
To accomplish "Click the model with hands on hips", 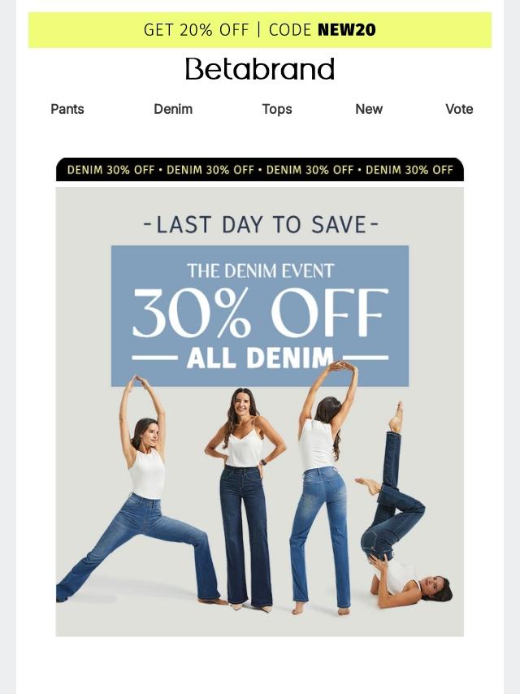I will (x=245, y=498).
